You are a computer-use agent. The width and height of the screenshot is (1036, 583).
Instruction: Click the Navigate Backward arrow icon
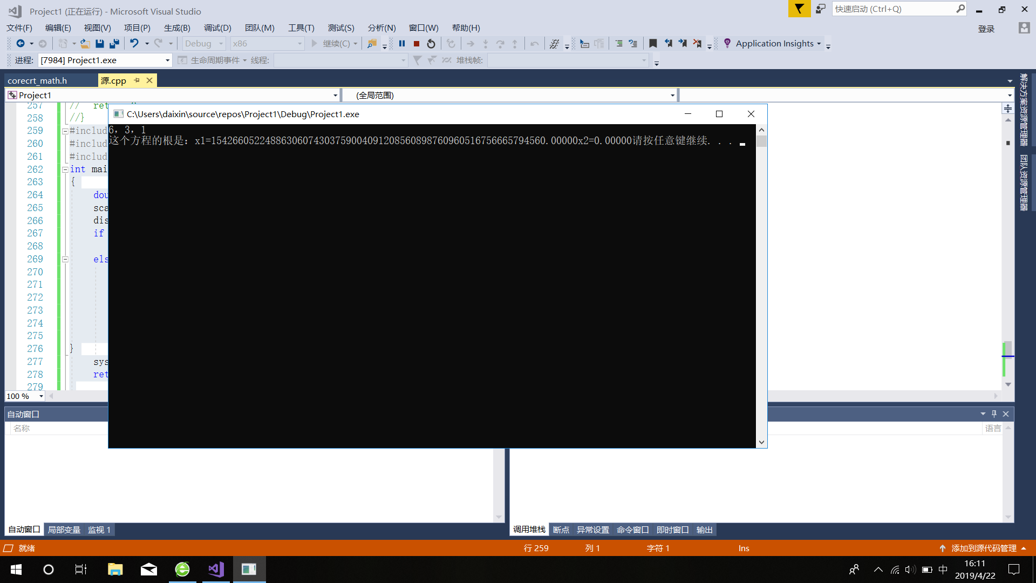click(x=21, y=44)
